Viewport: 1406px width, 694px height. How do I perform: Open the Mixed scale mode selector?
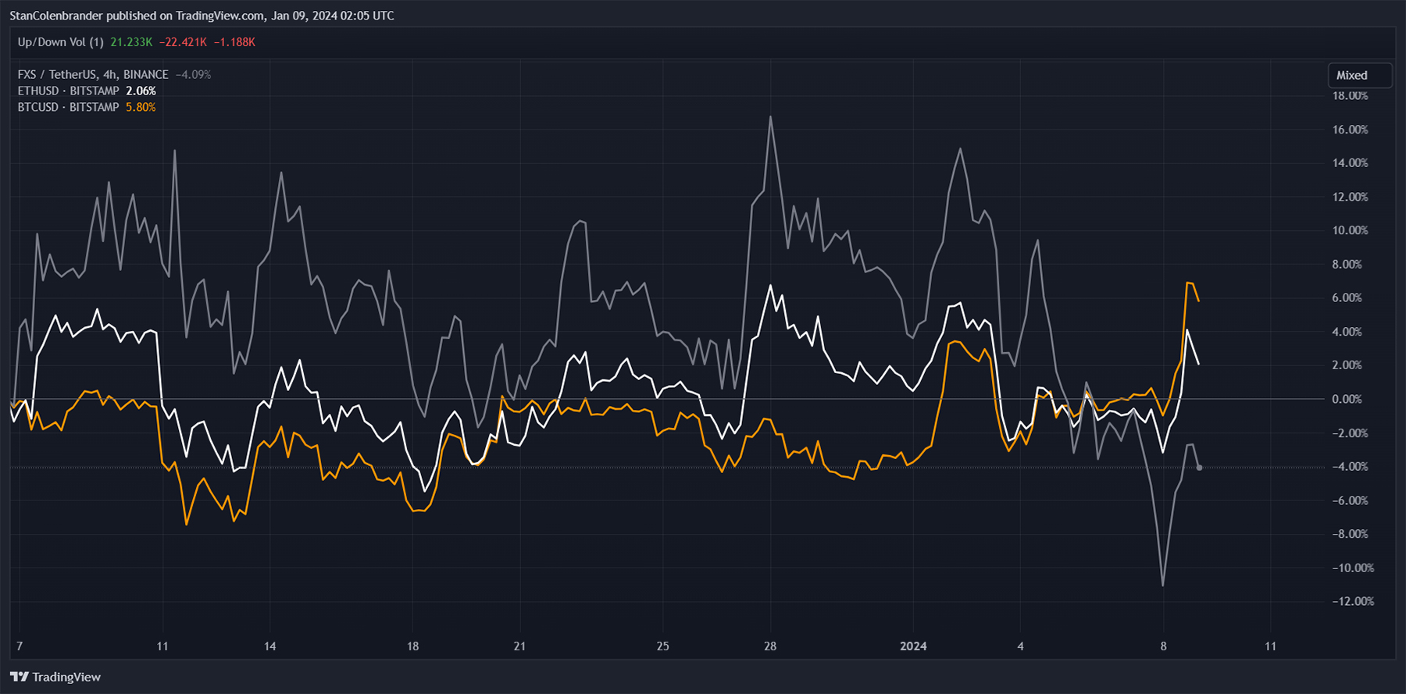1359,76
